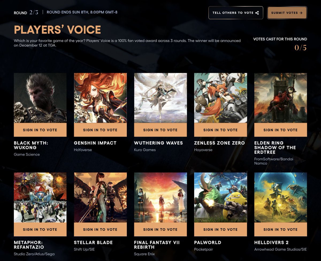The image size is (321, 261).
Task: Open the Palworld cover art
Action: [220, 197]
